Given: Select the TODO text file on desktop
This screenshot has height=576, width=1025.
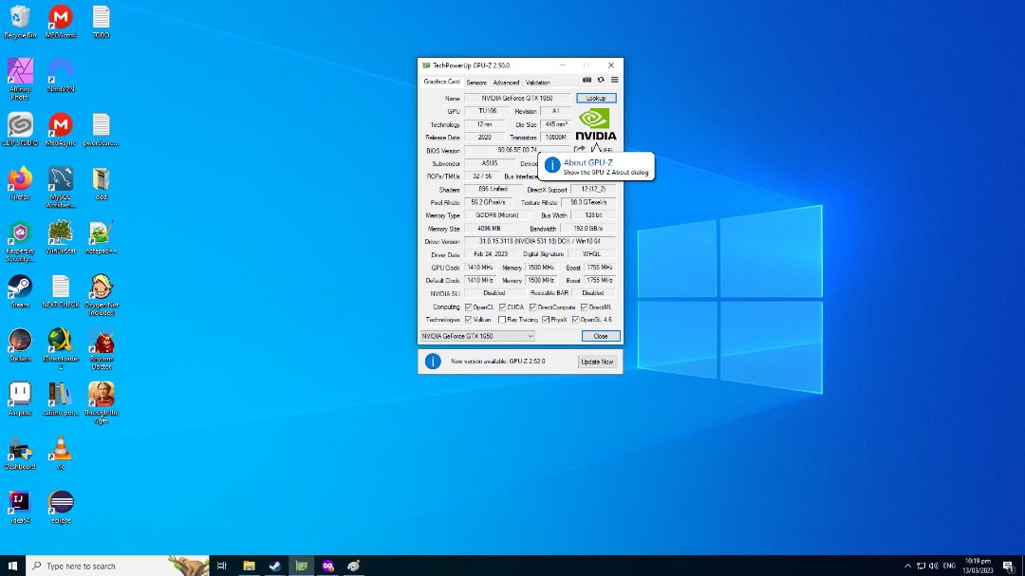Looking at the screenshot, I should tap(102, 22).
